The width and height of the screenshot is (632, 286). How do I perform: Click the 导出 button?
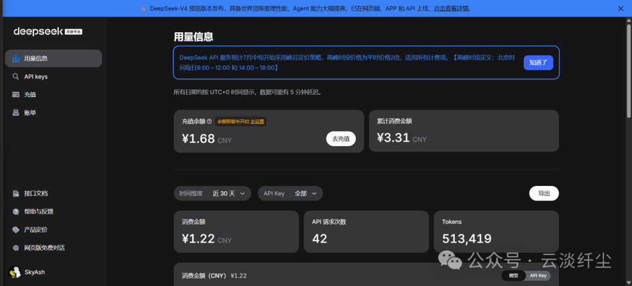tap(544, 194)
